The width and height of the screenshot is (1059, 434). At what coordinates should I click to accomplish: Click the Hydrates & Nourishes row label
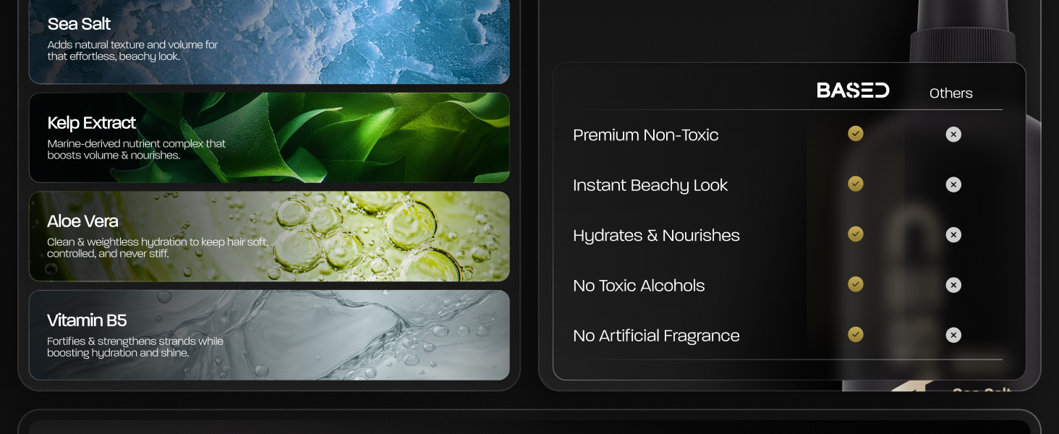pyautogui.click(x=656, y=236)
